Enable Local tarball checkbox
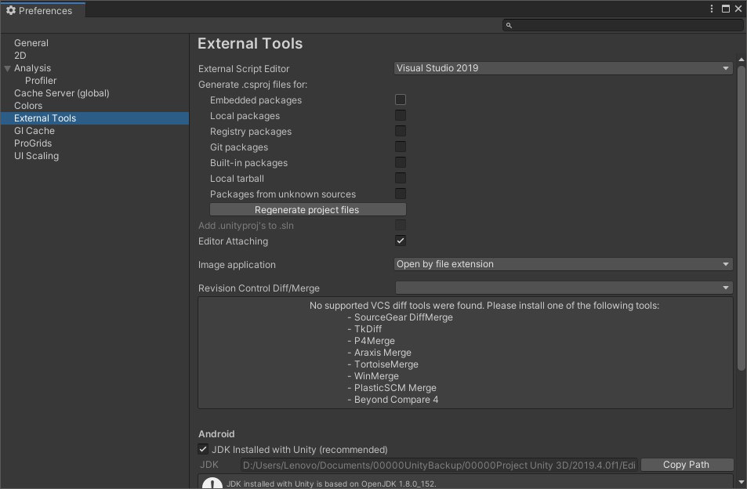The height and width of the screenshot is (489, 747). click(x=401, y=178)
